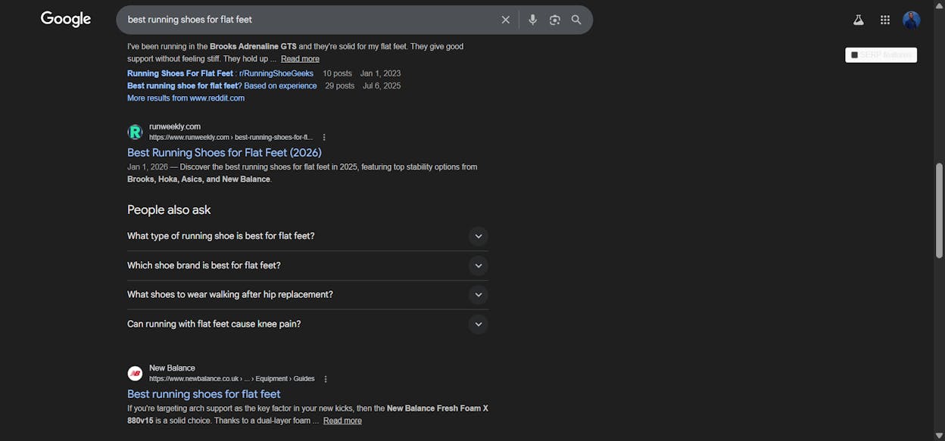Clear the search query with X icon
The height and width of the screenshot is (441, 945).
tap(506, 20)
